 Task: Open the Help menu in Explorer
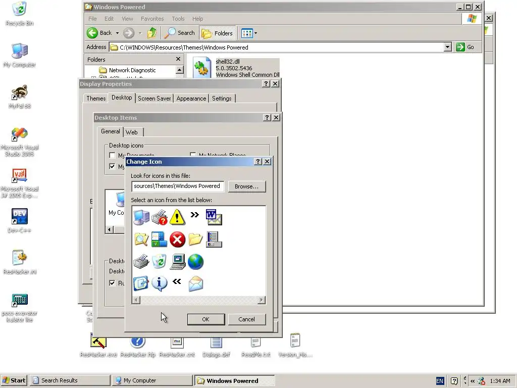point(198,19)
